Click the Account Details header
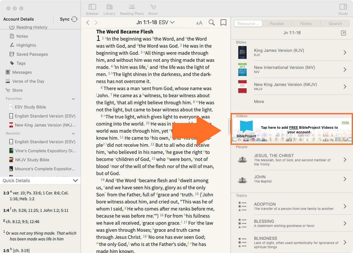The image size is (353, 253). (x=18, y=19)
